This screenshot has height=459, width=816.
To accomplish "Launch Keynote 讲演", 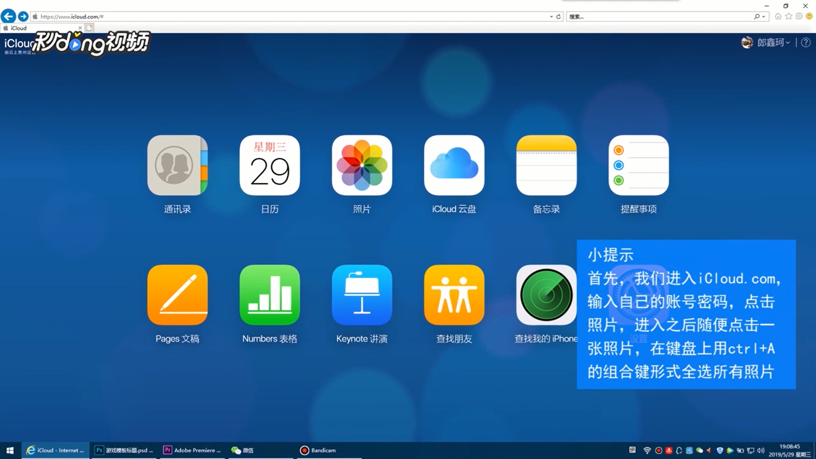I will [x=362, y=295].
